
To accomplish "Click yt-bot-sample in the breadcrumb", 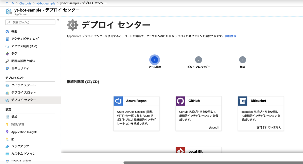I will click(x=46, y=3).
